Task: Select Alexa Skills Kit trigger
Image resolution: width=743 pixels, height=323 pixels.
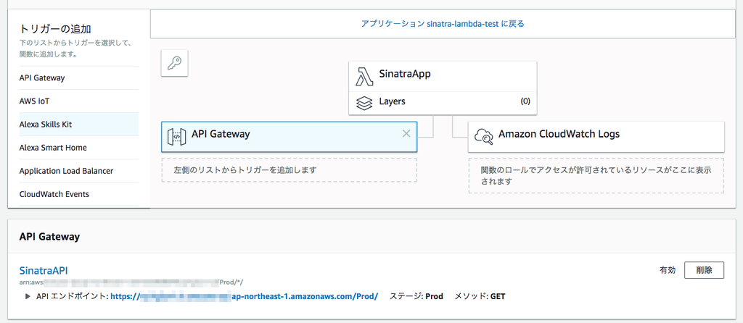Action: [x=78, y=125]
